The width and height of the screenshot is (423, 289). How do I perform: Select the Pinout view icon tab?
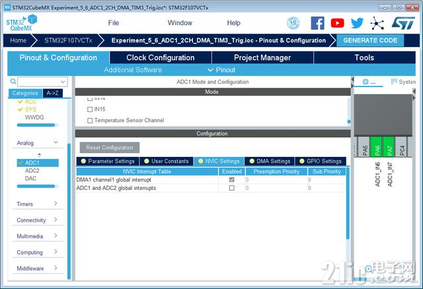tap(369, 82)
